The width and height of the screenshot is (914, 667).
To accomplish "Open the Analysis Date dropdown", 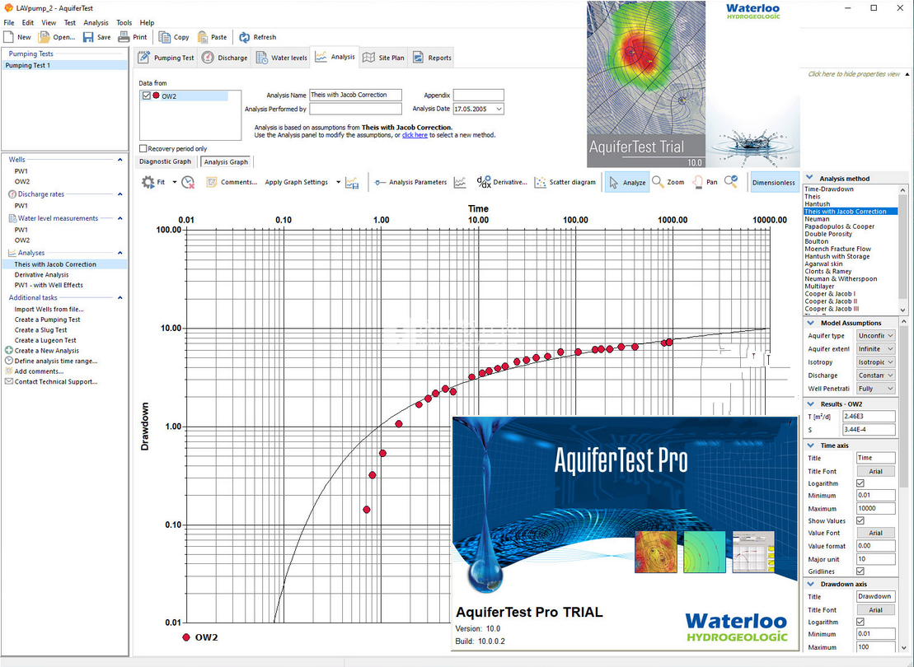I will point(499,109).
